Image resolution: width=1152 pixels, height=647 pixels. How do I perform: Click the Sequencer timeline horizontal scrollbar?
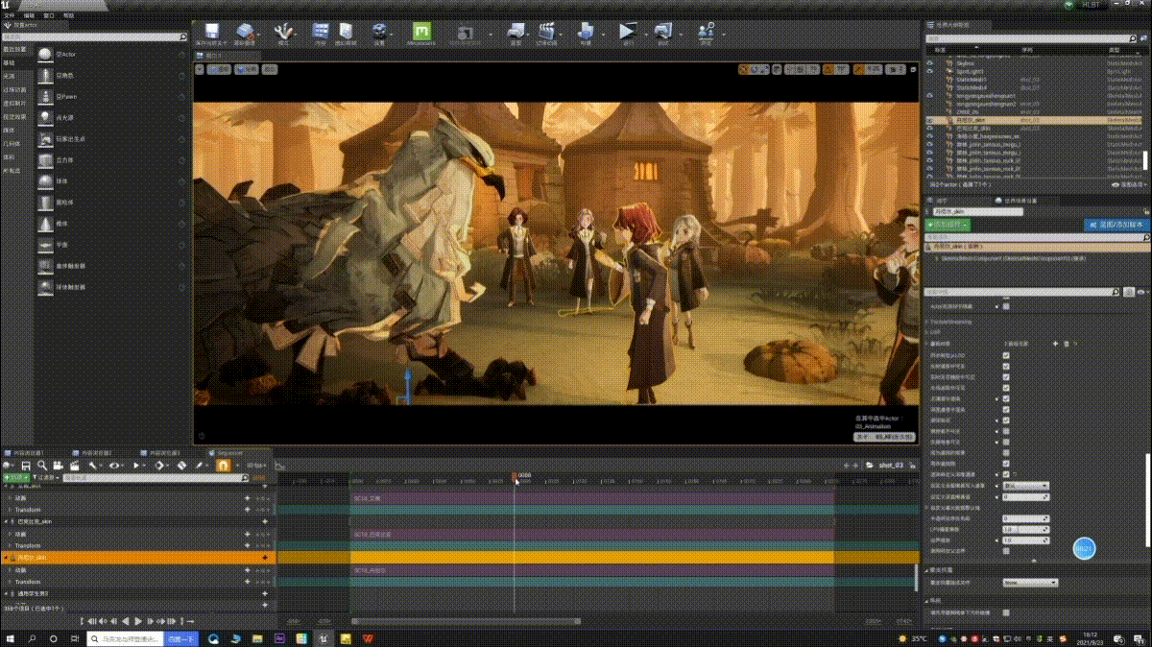click(x=464, y=621)
